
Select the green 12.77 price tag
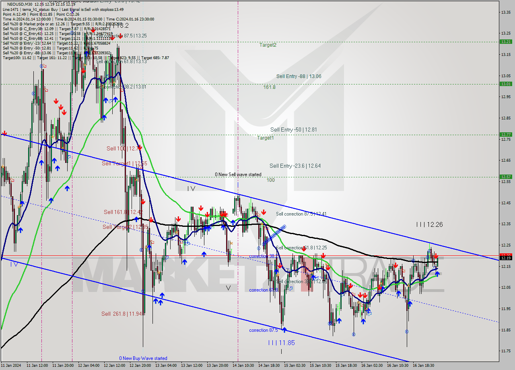[506, 134]
